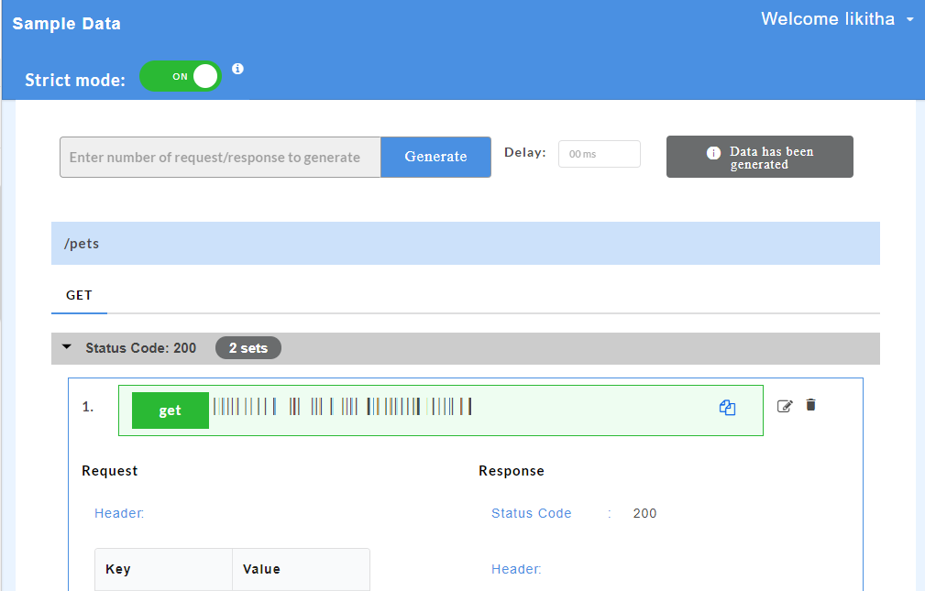This screenshot has width=925, height=591.
Task: Open the edit pencil icon for entry 1
Action: click(785, 405)
